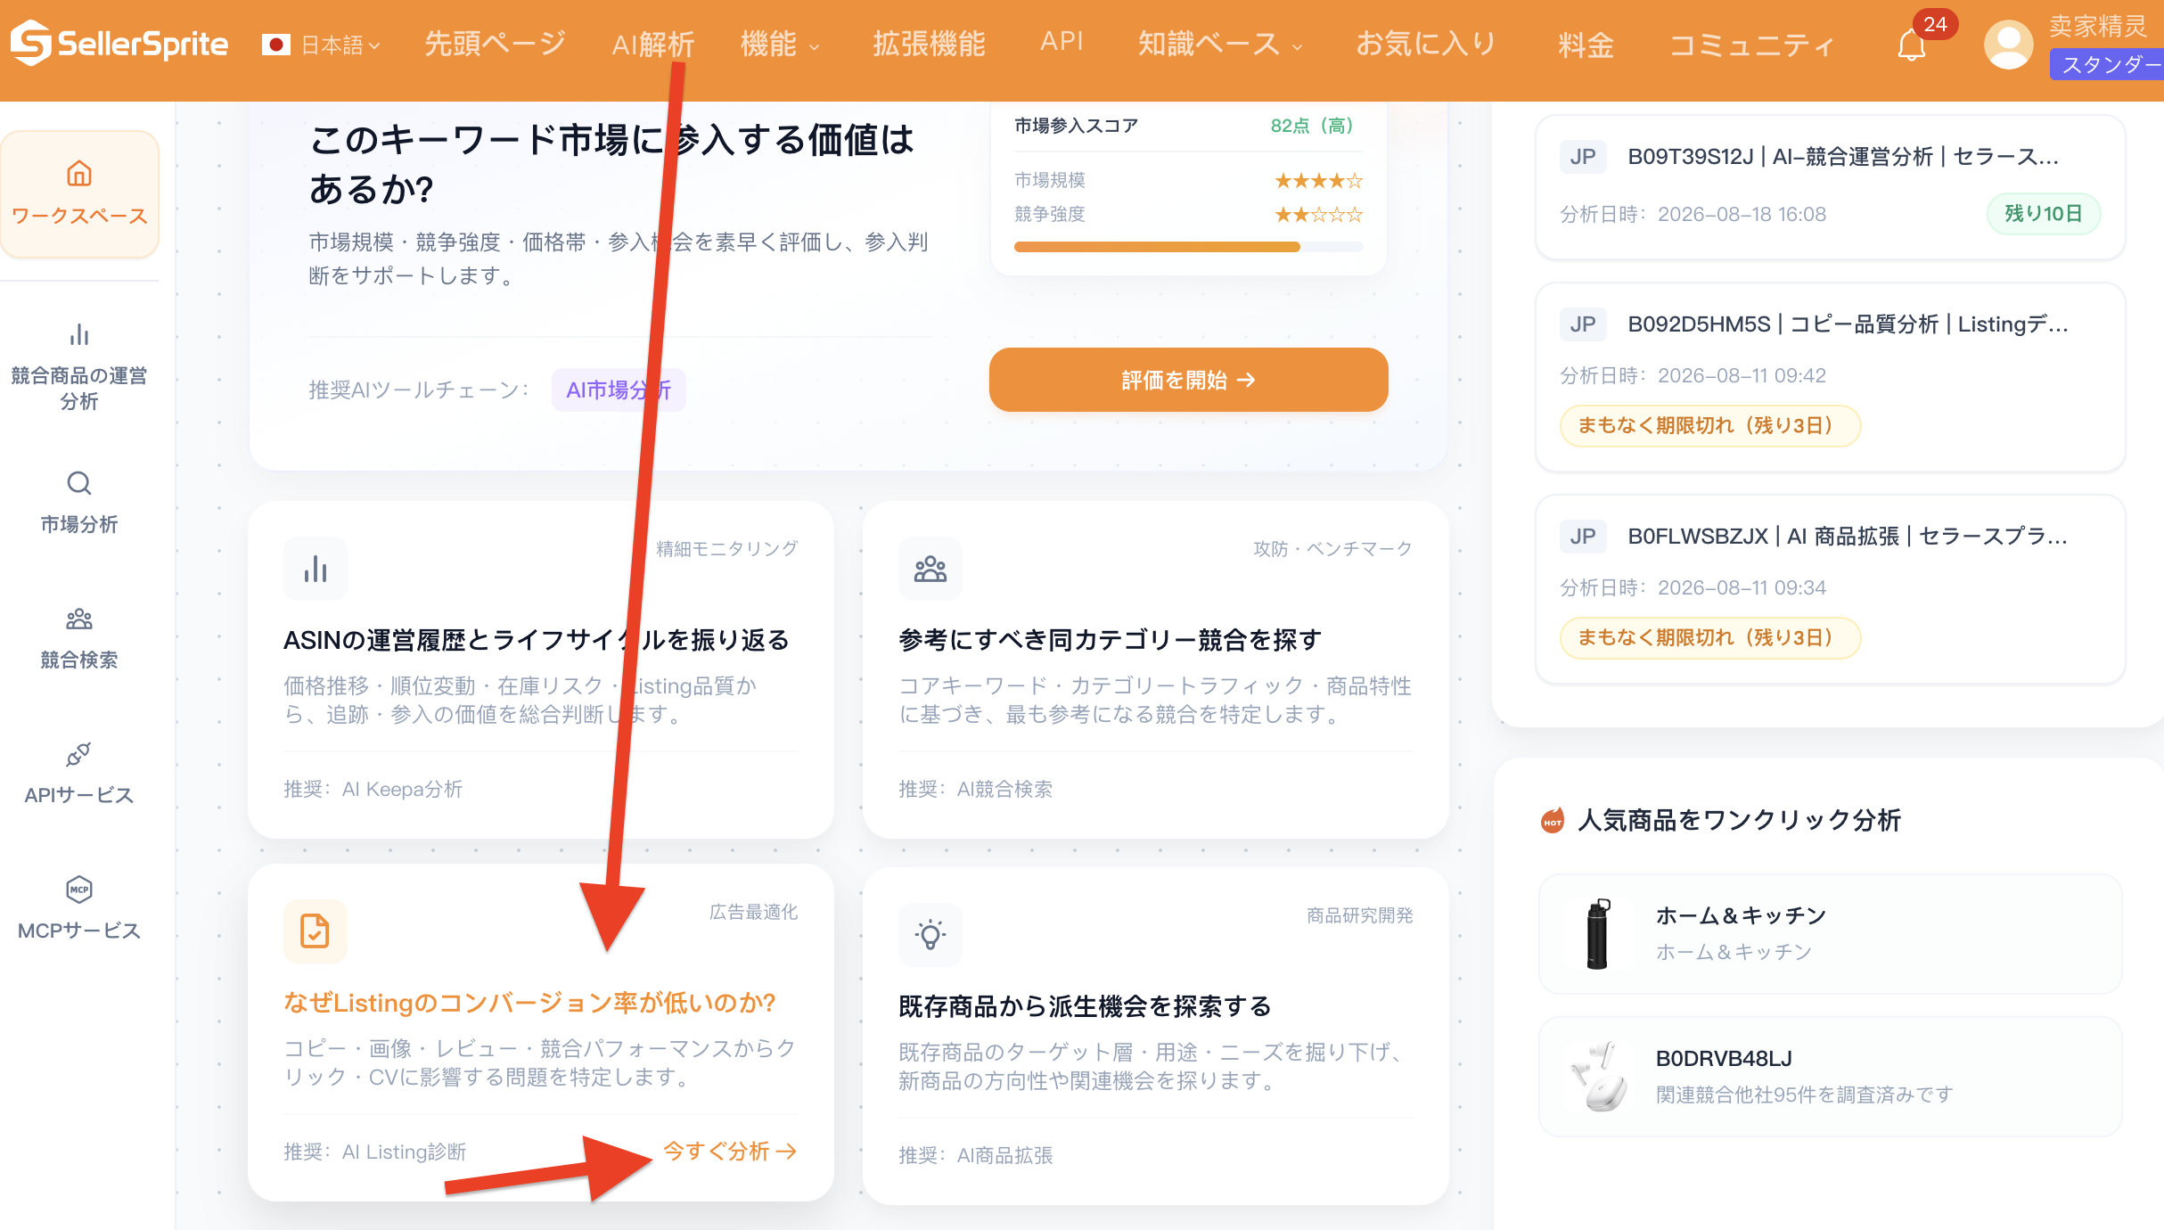Click the user avatar icon
The image size is (2164, 1230).
[2008, 44]
